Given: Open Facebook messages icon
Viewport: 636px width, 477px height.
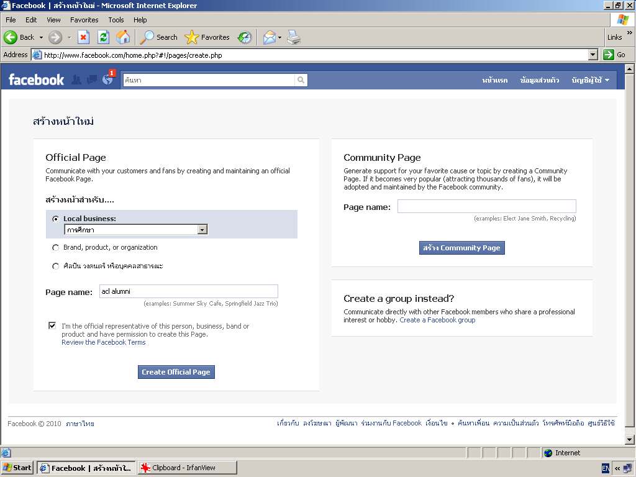Looking at the screenshot, I should tap(92, 79).
